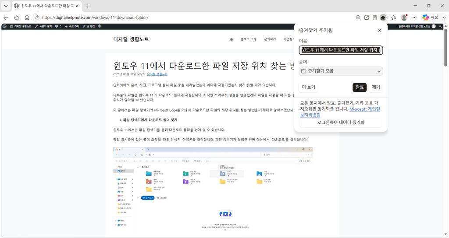Open the 홈 navigation item
The image size is (449, 238).
[x=232, y=39]
